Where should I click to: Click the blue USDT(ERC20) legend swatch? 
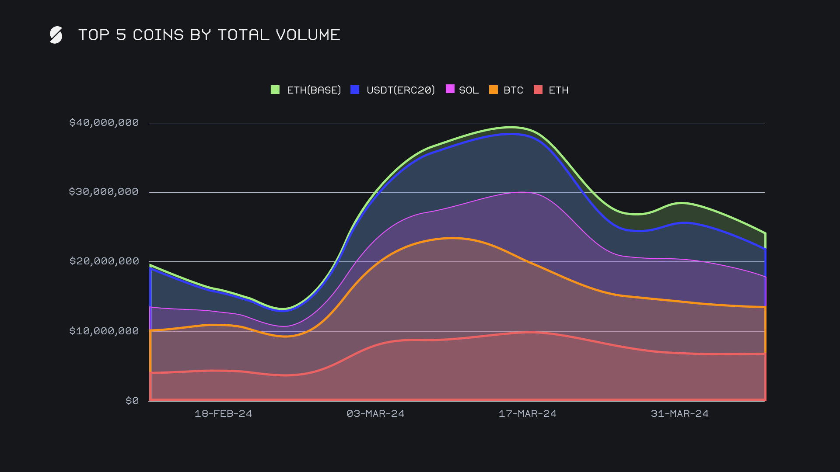355,90
